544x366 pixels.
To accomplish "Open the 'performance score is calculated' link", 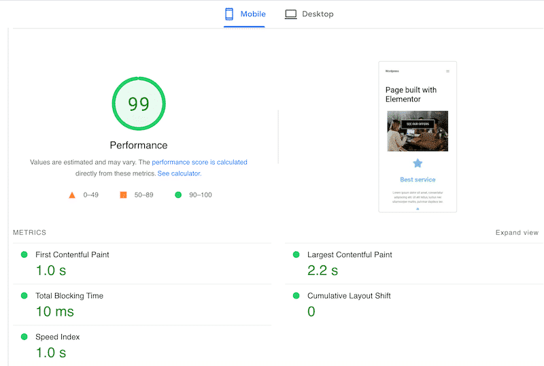I will click(x=199, y=163).
